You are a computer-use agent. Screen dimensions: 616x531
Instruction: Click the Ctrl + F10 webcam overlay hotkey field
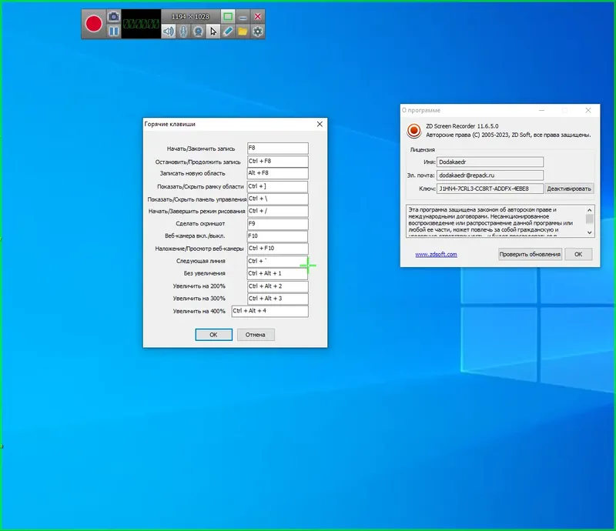[277, 248]
